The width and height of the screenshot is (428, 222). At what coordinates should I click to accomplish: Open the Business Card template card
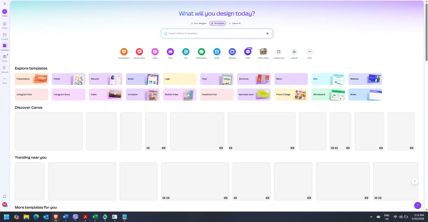pyautogui.click(x=254, y=95)
